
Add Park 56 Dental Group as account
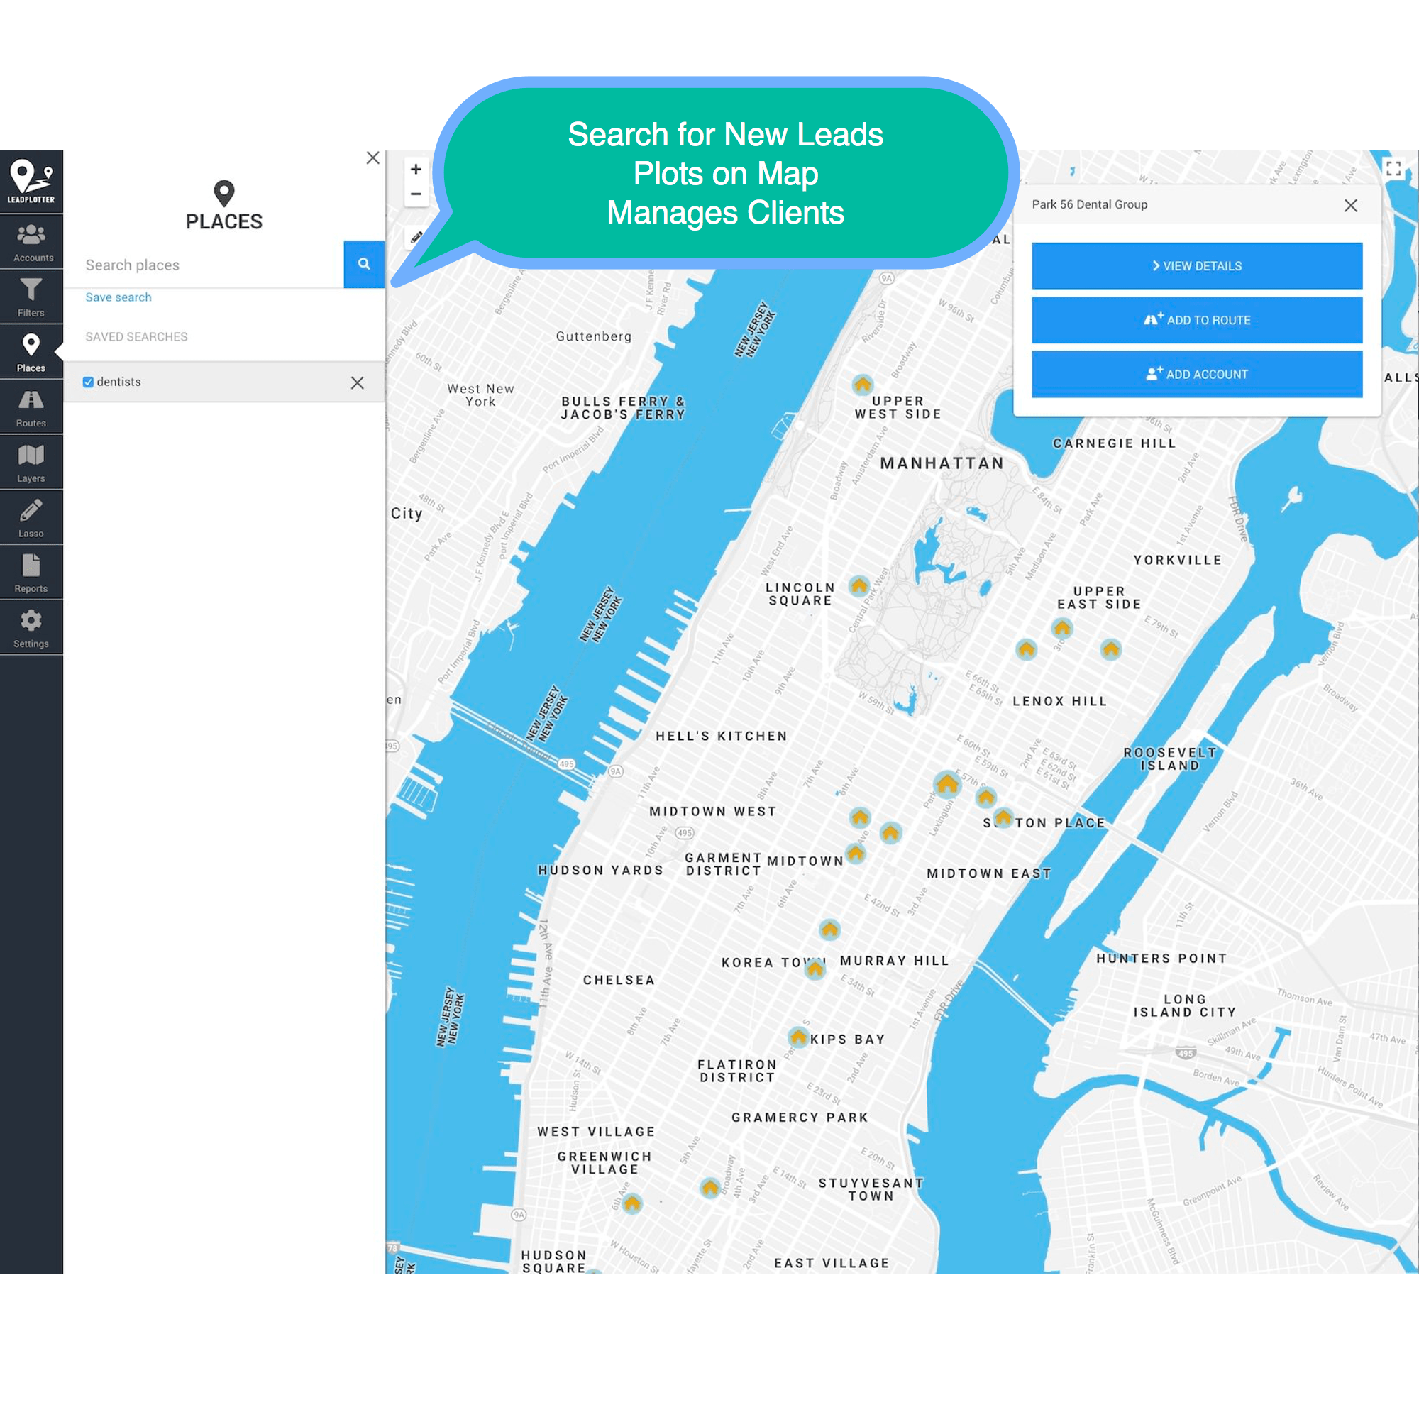(x=1196, y=373)
